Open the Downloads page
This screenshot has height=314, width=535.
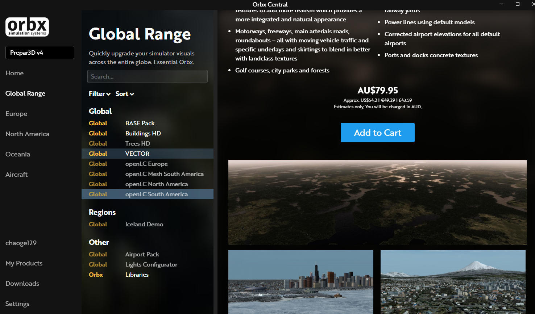[x=22, y=284]
